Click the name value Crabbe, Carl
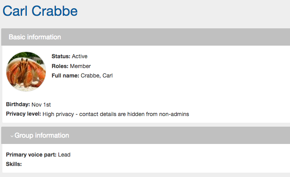This screenshot has width=290, height=177. tap(97, 76)
